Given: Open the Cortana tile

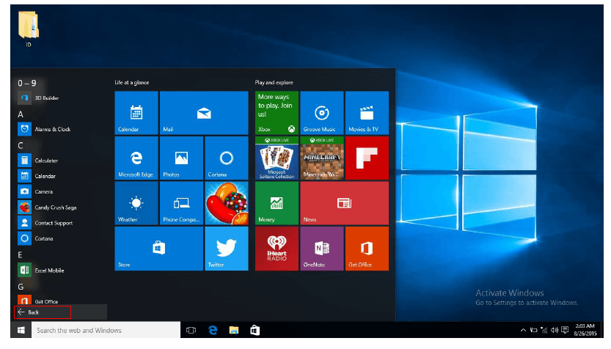Looking at the screenshot, I should [x=227, y=158].
